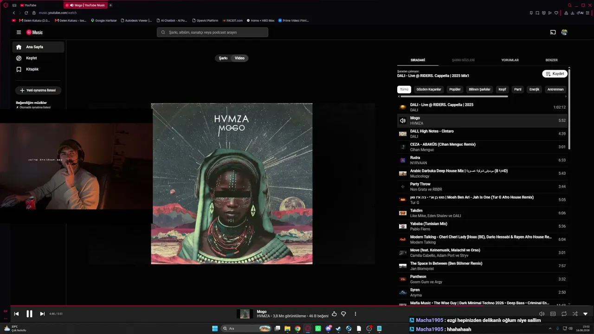Like the song Mogo

pyautogui.click(x=334, y=314)
